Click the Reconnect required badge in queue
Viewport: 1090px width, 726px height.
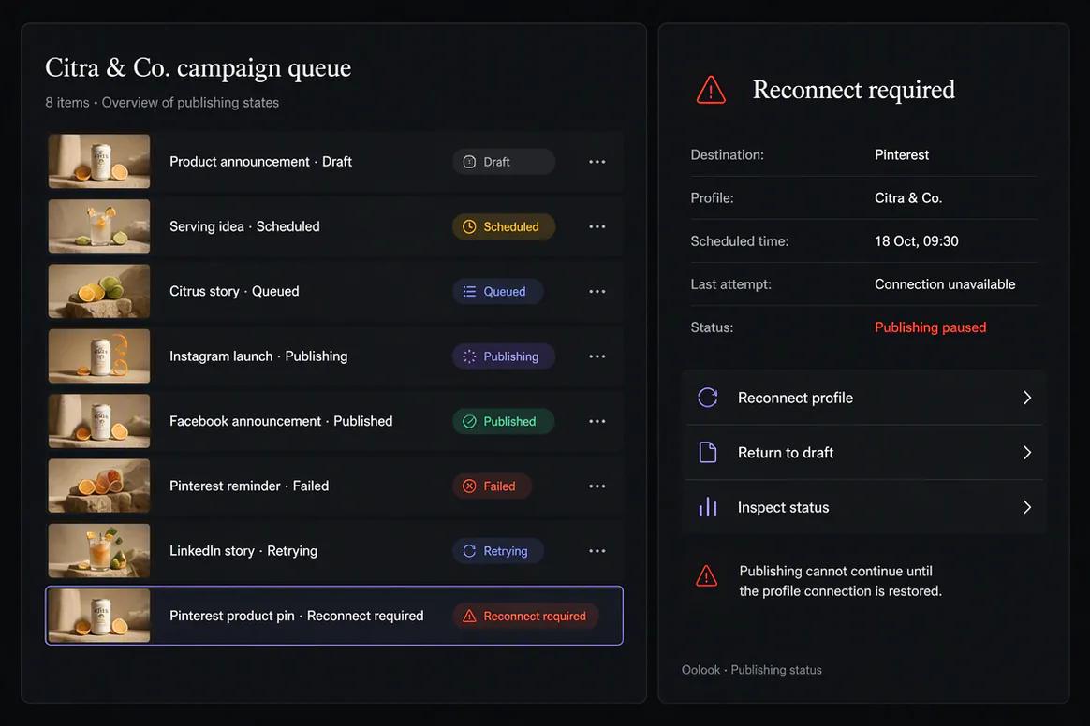pos(525,617)
